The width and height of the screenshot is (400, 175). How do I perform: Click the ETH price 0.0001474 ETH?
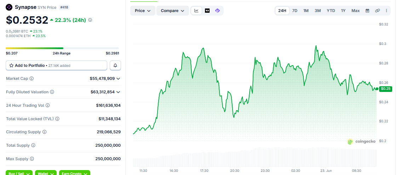(18, 36)
